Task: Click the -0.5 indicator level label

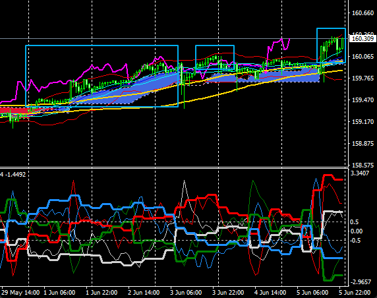Action: (x=355, y=240)
